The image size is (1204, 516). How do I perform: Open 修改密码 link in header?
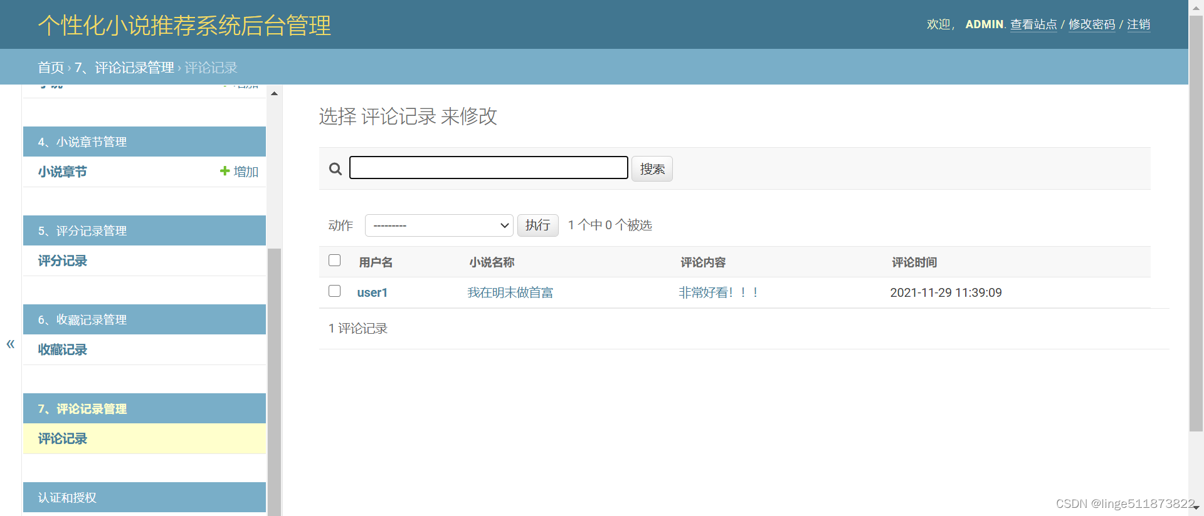pyautogui.click(x=1092, y=24)
